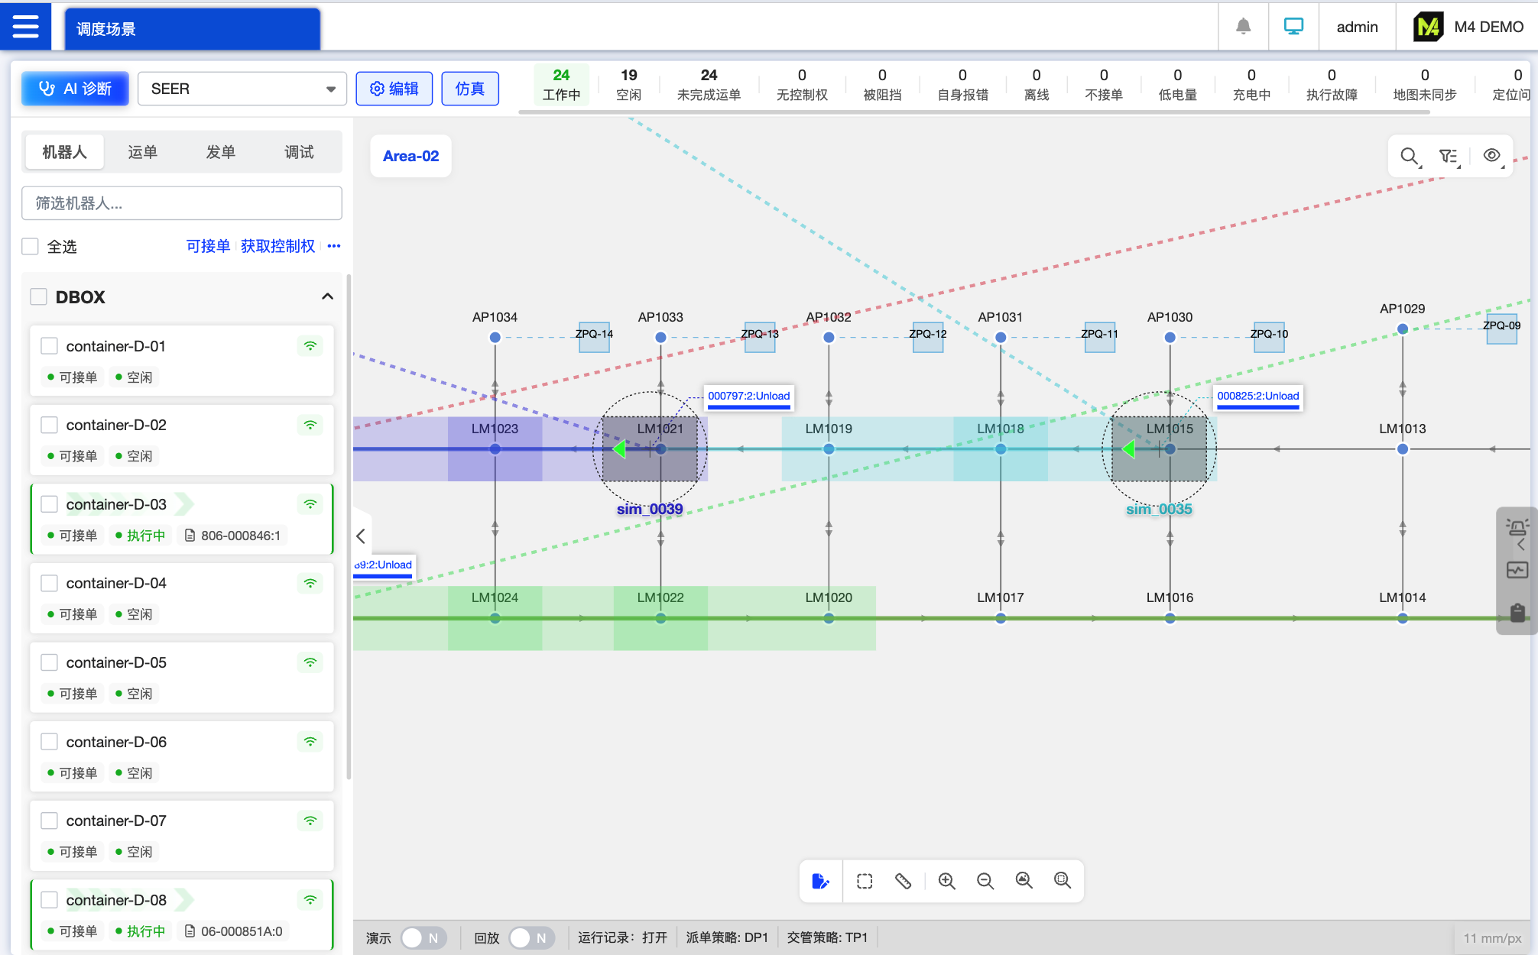Viewport: 1538px width, 955px height.
Task: Click the notification bell icon
Action: tap(1243, 27)
